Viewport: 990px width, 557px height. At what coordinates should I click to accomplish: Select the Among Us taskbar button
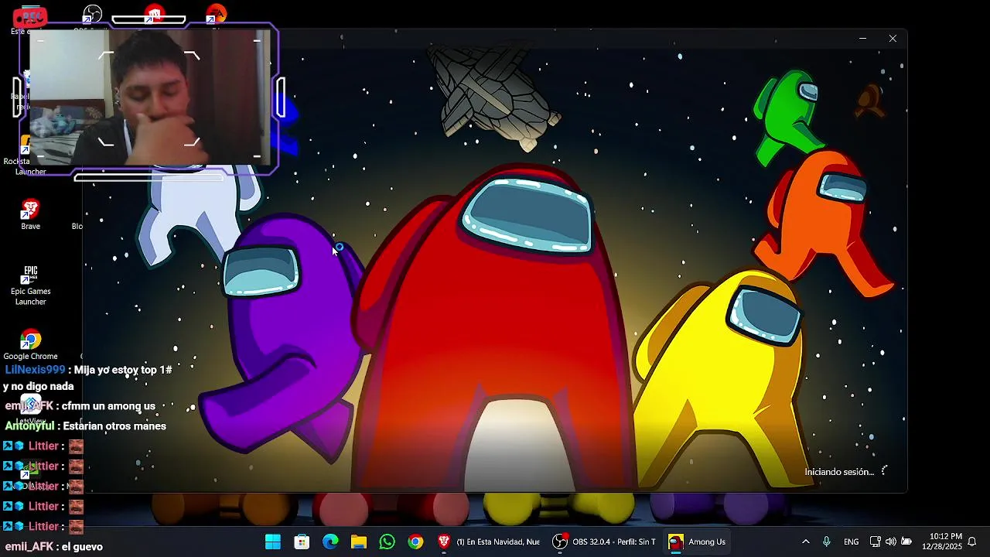[698, 542]
